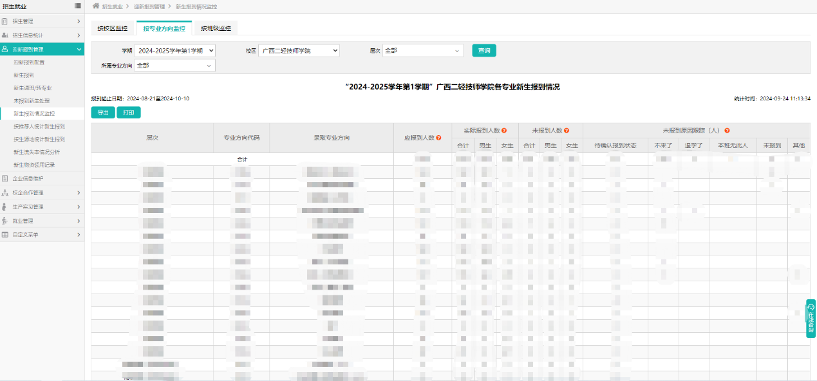Click the 自定义菜单 grid icon
This screenshot has width=817, height=381.
click(5, 235)
